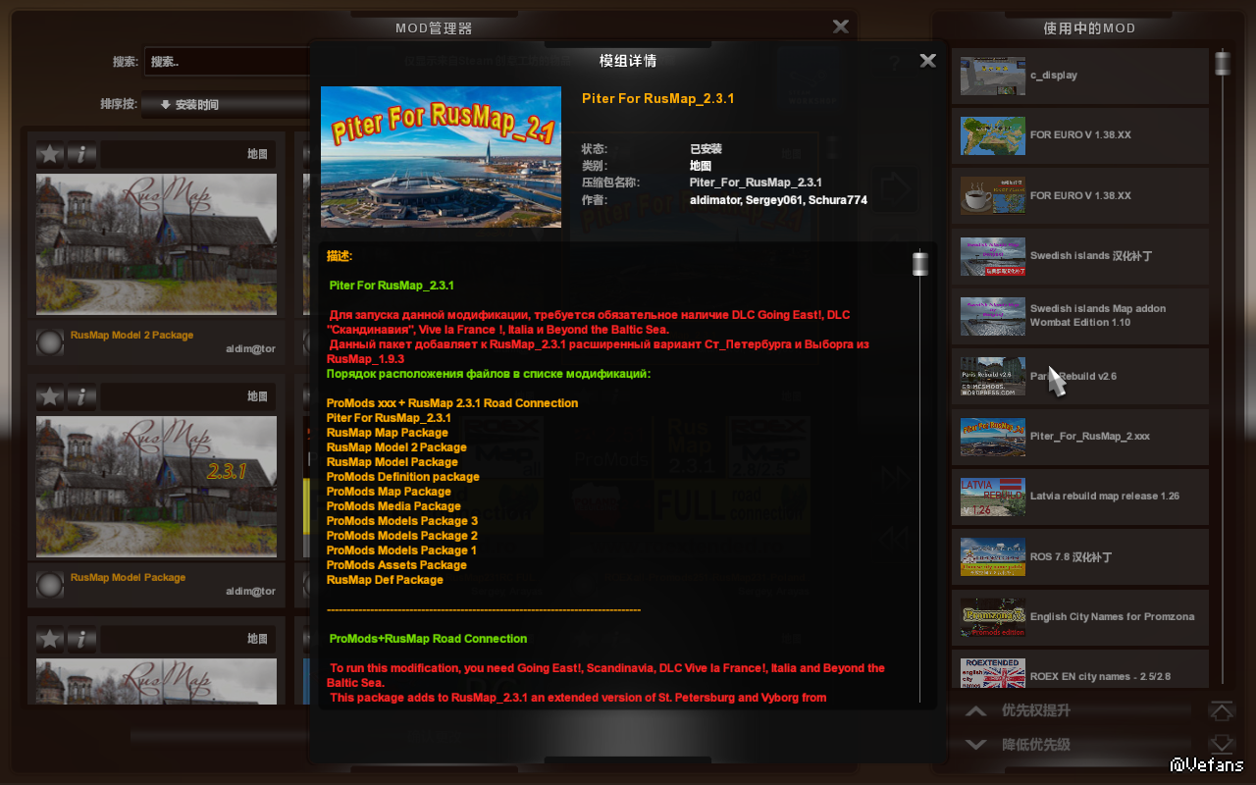
Task: Click the active mods list scrollbar handle
Action: pyautogui.click(x=1223, y=63)
